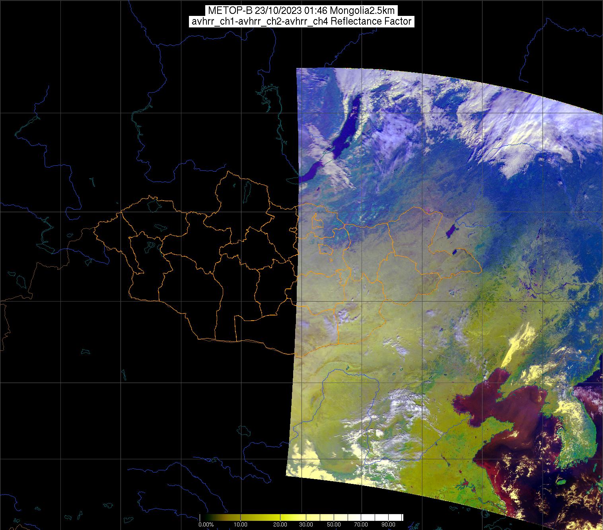Click the title line 'METOP-B 23/10/2023 01:46 Mongolia2.5km'
Viewport: 603px width, 530px height.
pos(301,11)
